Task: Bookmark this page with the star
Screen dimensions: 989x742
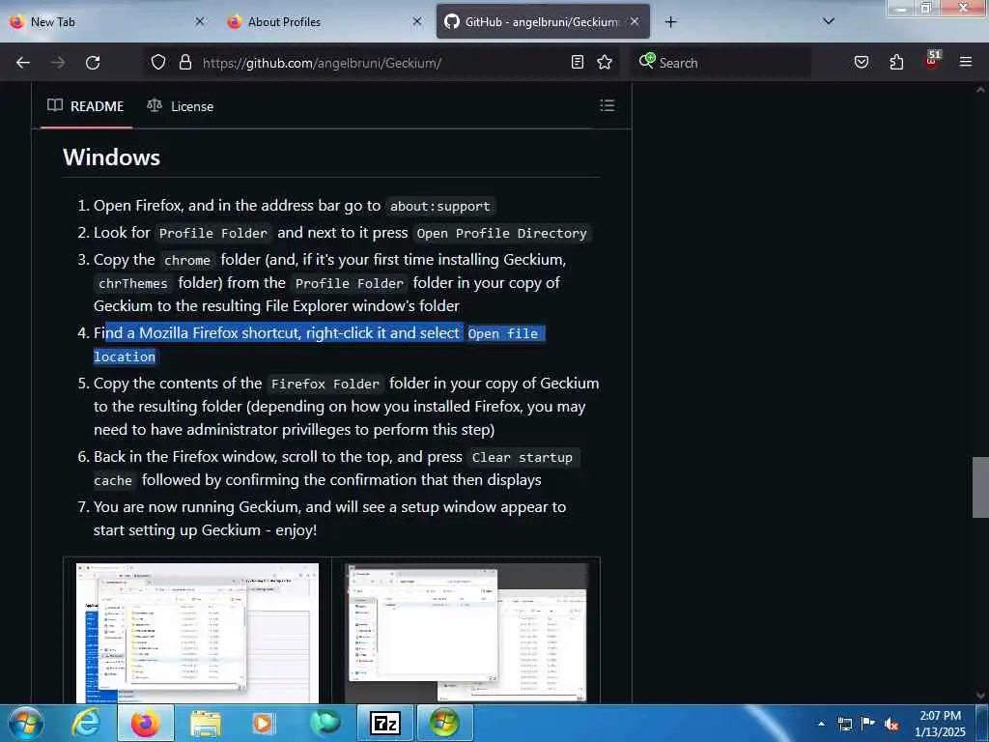Action: (x=605, y=62)
